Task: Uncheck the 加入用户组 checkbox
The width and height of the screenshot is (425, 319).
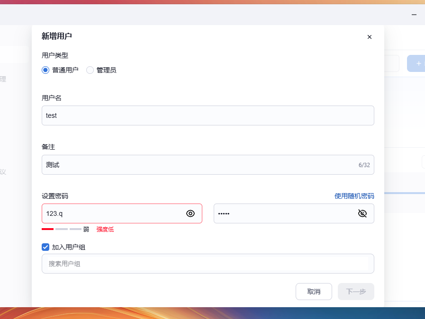Action: 45,247
